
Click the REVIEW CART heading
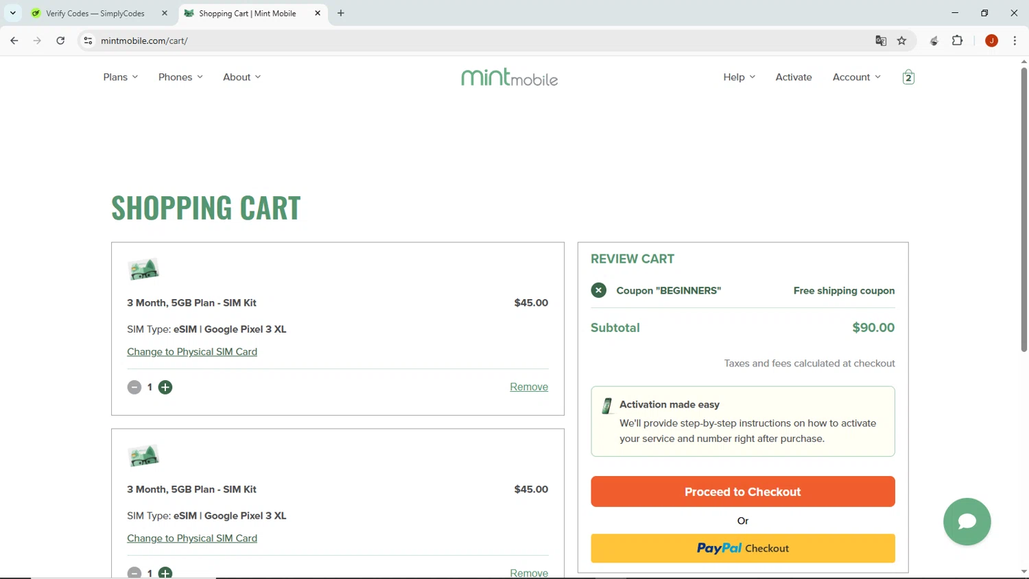(x=632, y=259)
